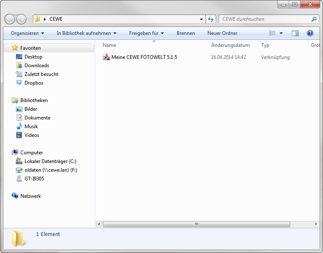Click the scrollbar right arrow
Image resolution: width=323 pixels, height=253 pixels.
pos(316,224)
